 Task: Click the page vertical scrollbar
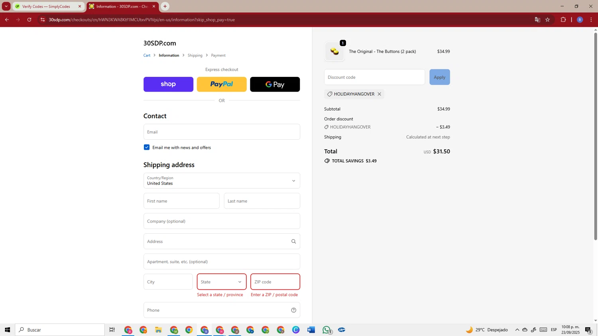click(x=596, y=135)
